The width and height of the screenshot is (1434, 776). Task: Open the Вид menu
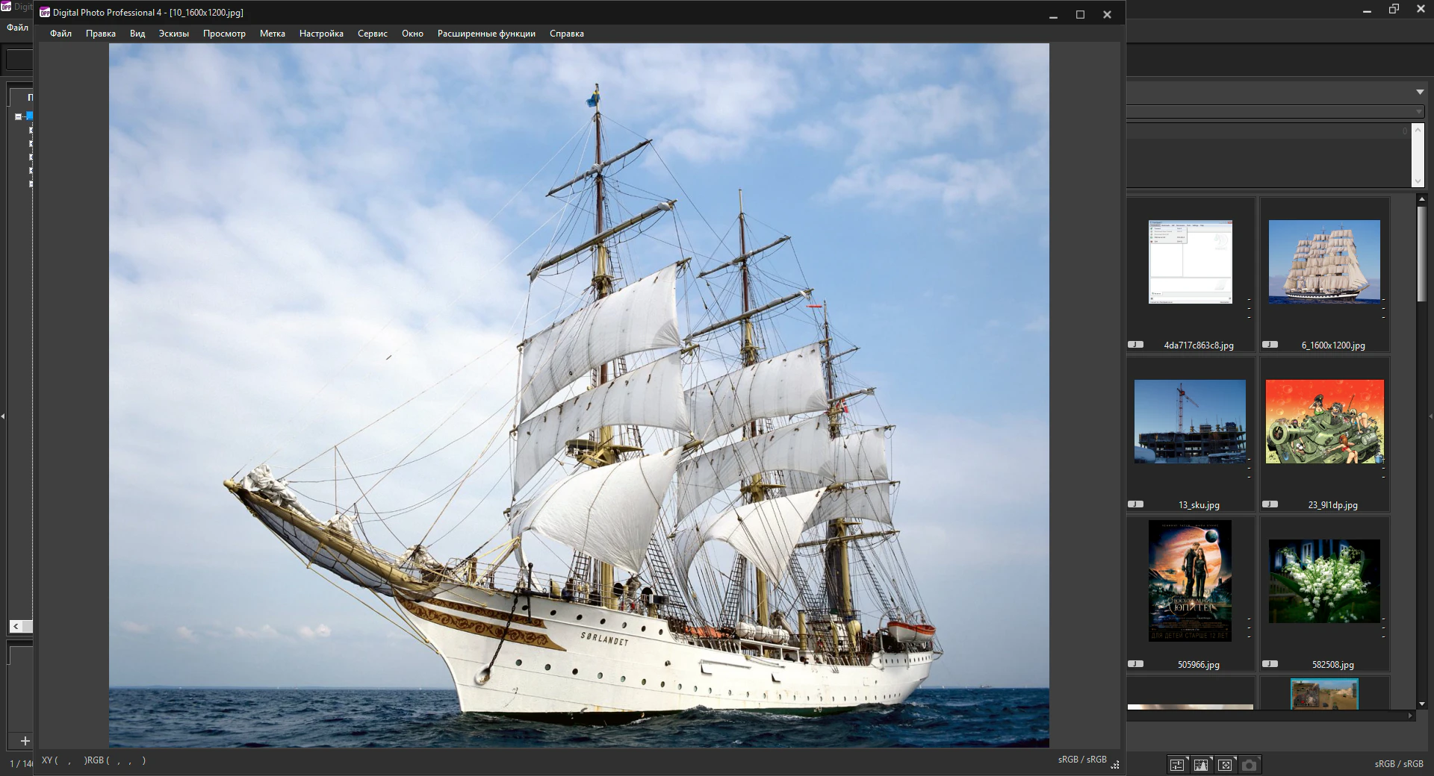[x=137, y=34]
